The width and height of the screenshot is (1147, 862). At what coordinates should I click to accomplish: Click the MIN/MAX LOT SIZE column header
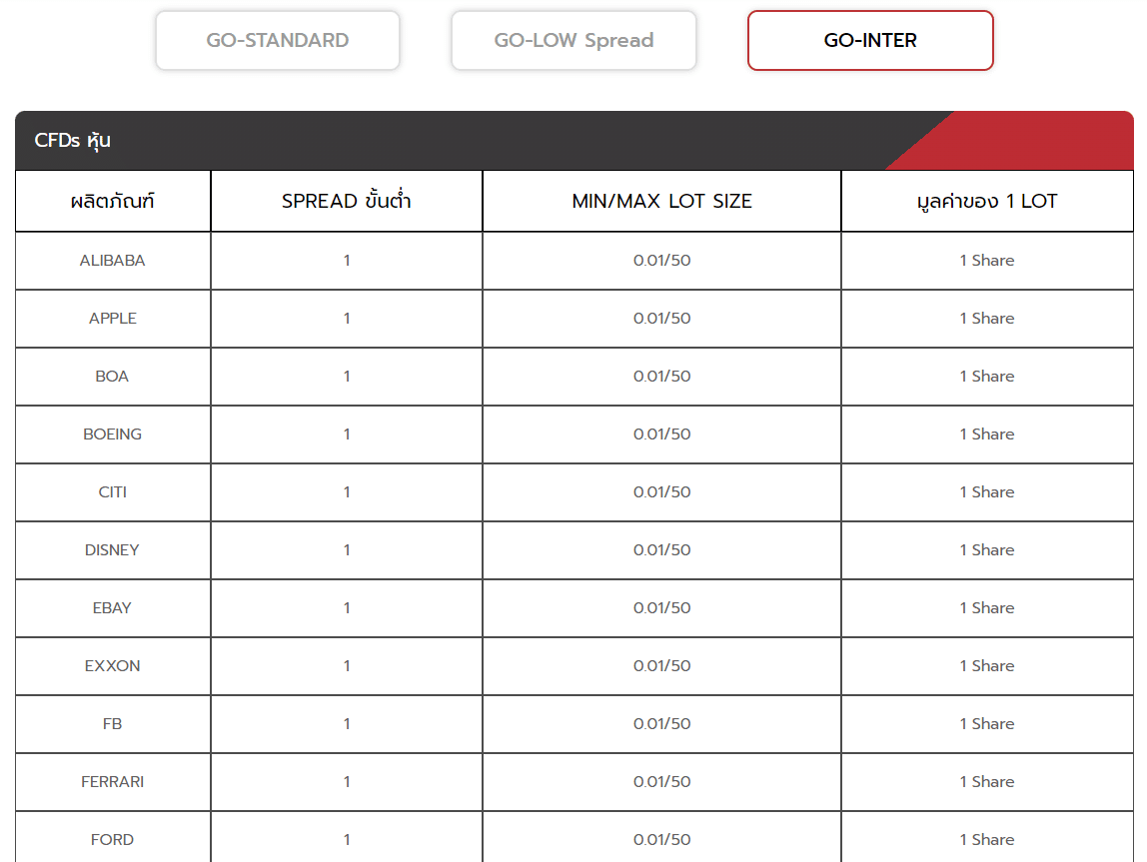[x=662, y=201]
